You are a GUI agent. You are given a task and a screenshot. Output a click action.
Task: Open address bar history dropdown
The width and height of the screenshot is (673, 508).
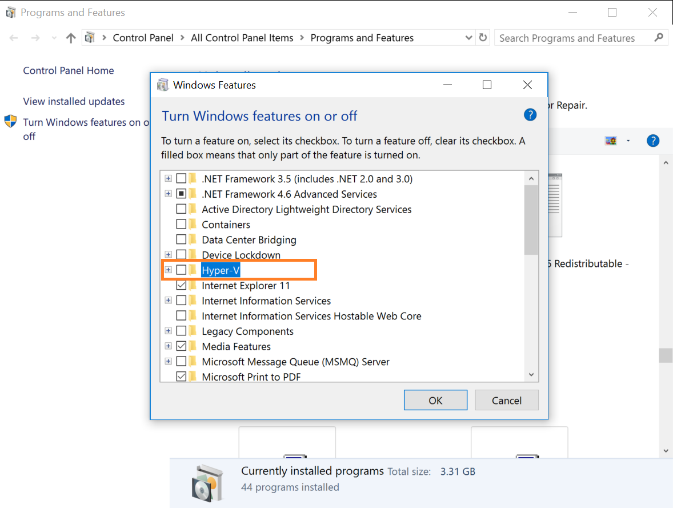click(468, 38)
